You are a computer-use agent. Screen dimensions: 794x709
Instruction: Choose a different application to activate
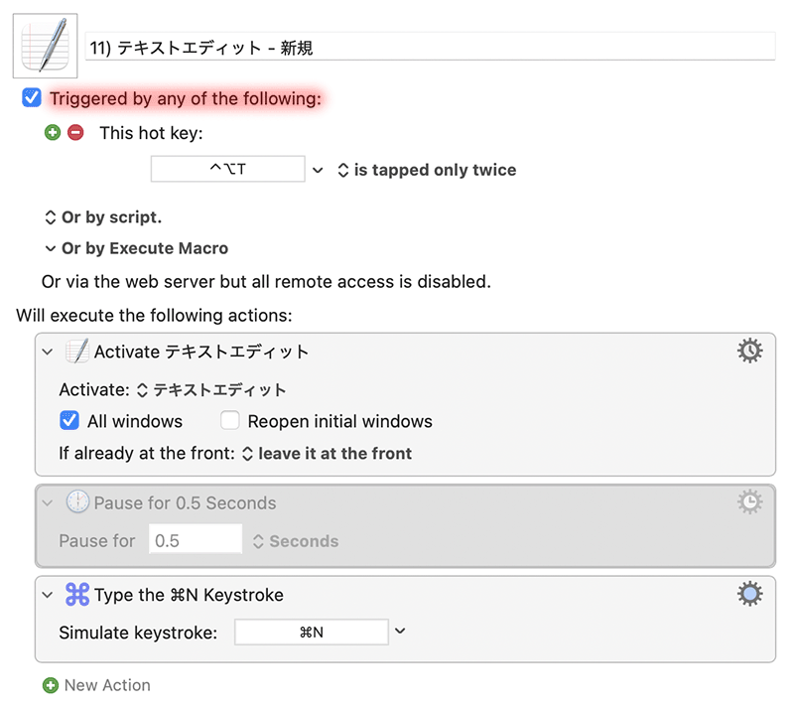click(211, 389)
